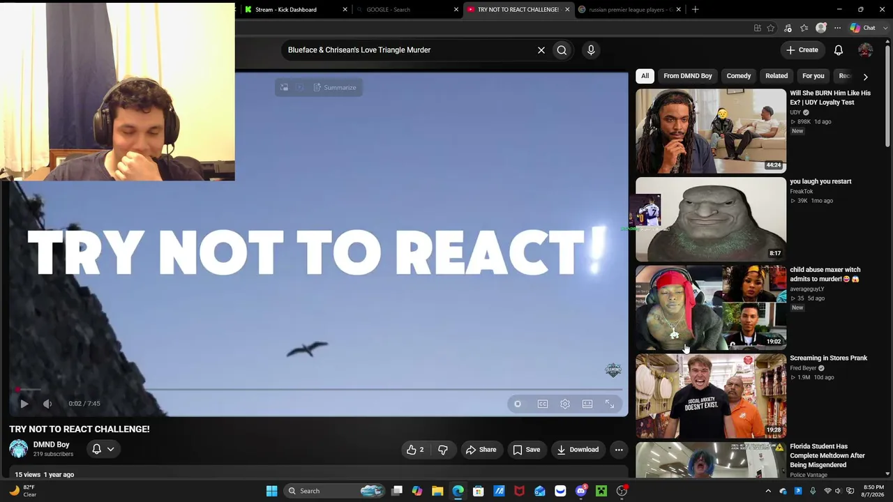Select the Related filter chip
893x502 pixels.
pyautogui.click(x=776, y=76)
